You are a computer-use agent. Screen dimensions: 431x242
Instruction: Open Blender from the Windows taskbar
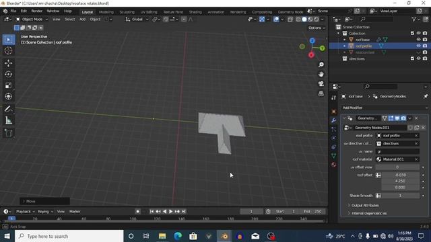pos(224,236)
